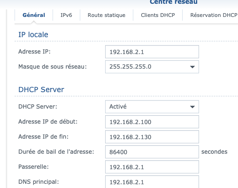Screen dimensions: 238x188
Task: Focus the Adresse IP de début field
Action: tap(152, 122)
